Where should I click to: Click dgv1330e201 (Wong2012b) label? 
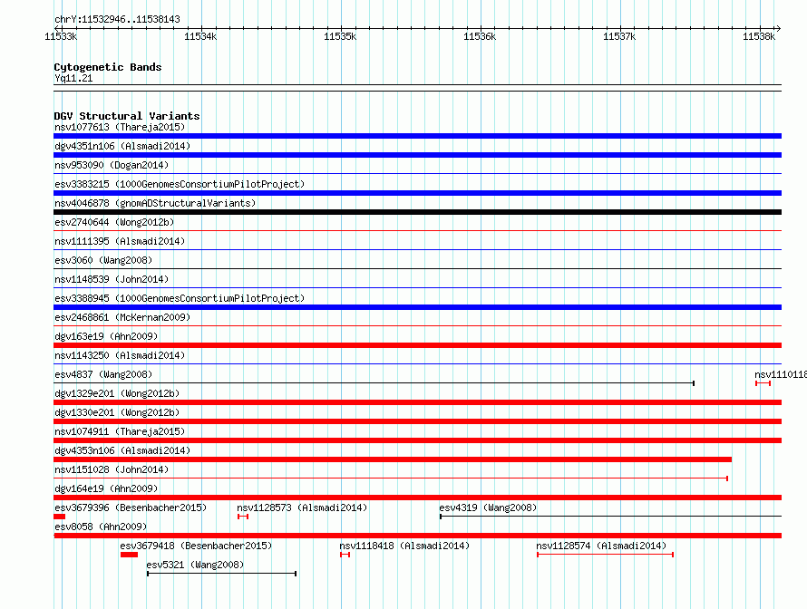pyautogui.click(x=117, y=412)
